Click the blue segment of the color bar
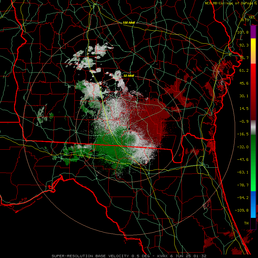 pos(253,204)
